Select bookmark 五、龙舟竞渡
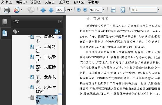Image resolution: width=162 pixels, height=105 pixels. point(46,79)
